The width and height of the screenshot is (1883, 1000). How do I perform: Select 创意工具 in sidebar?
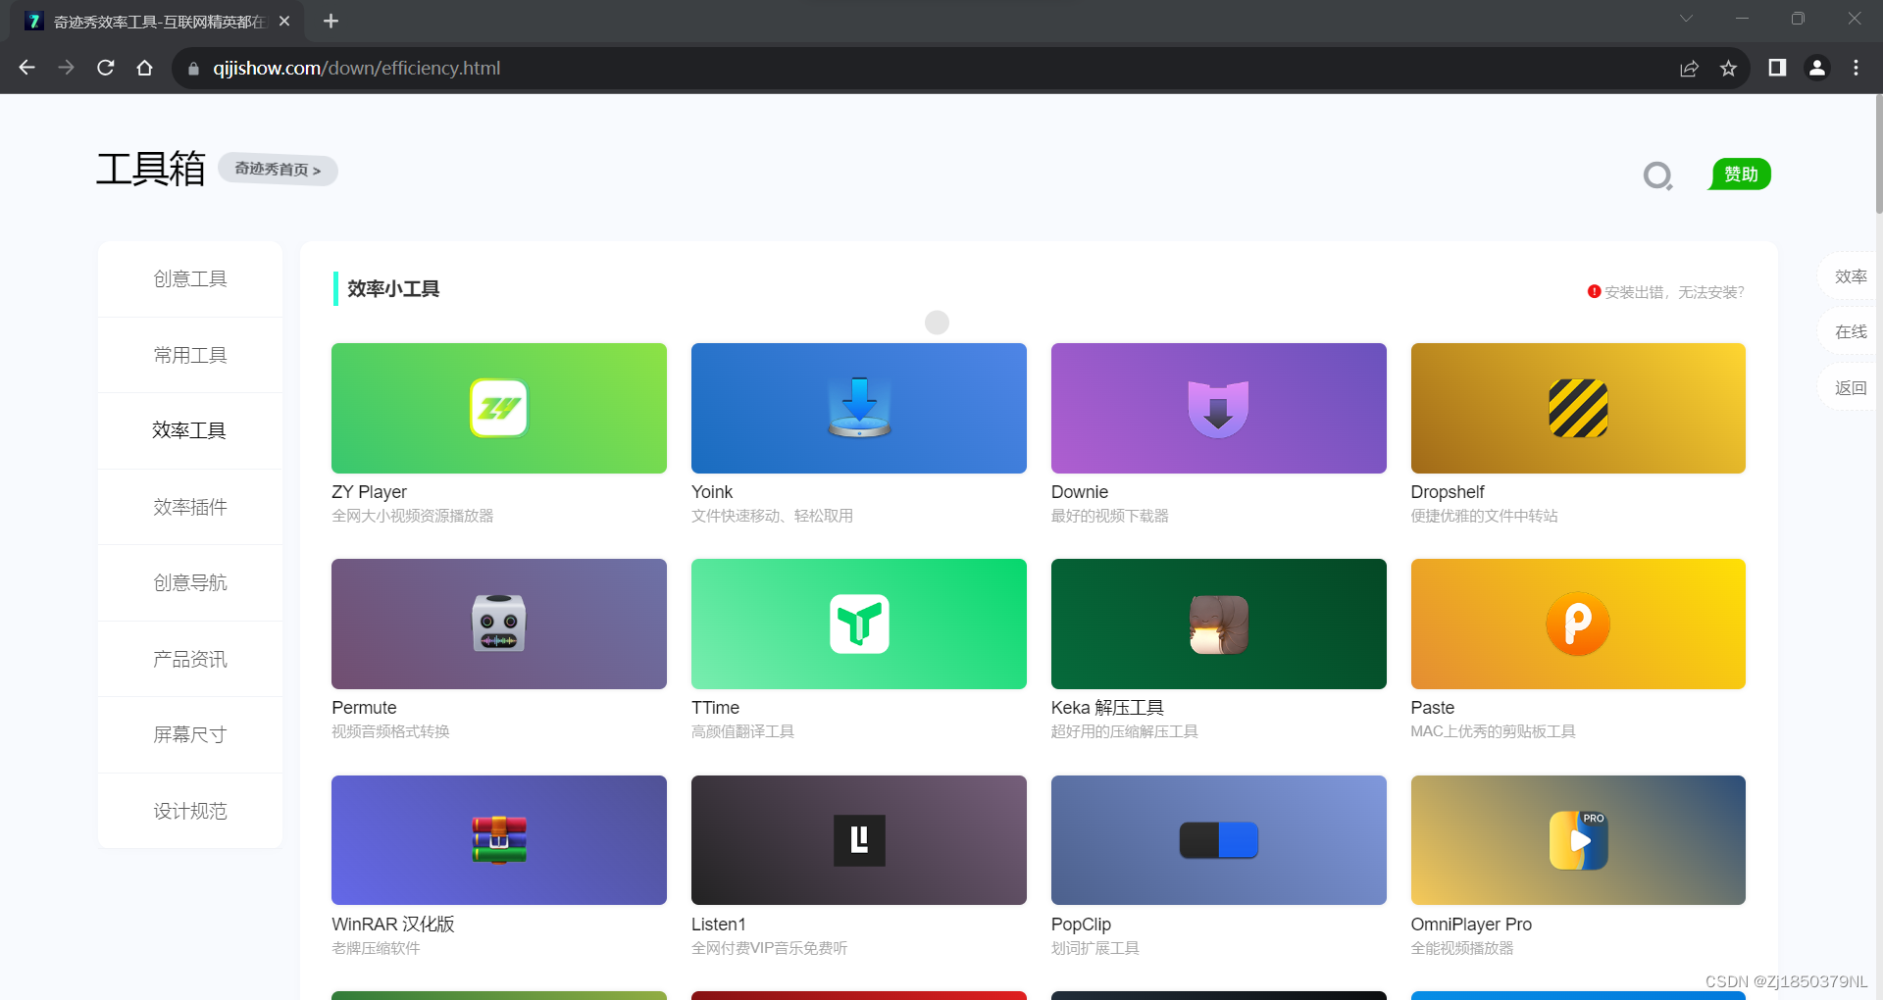point(190,279)
